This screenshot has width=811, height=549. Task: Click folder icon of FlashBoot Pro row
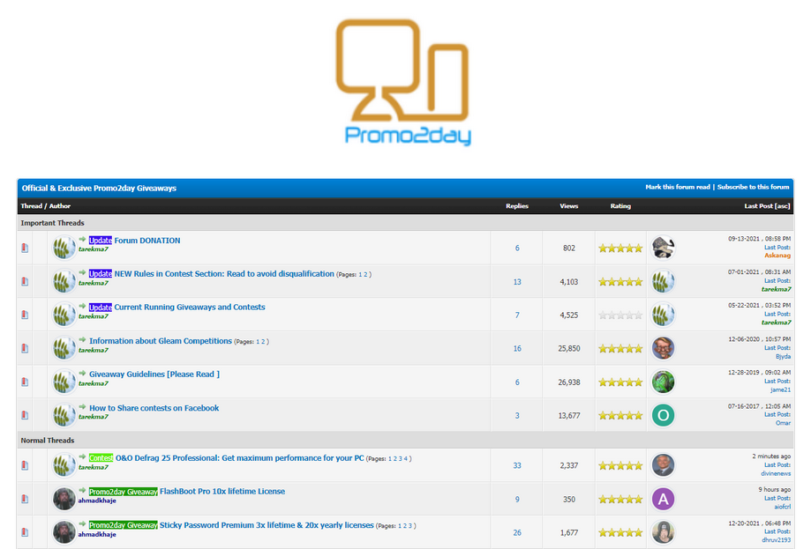[x=25, y=499]
